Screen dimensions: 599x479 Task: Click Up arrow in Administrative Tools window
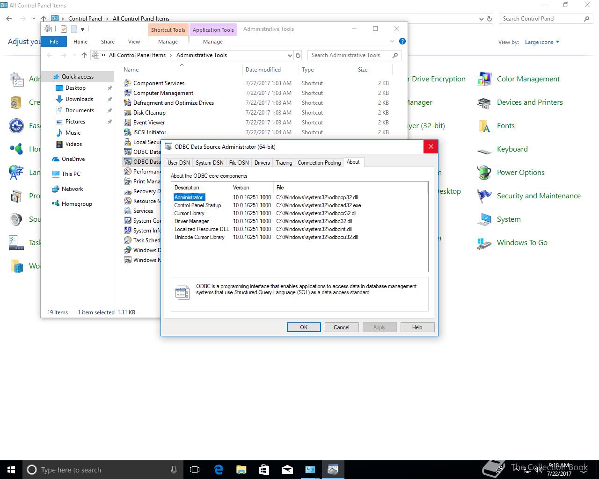point(84,55)
